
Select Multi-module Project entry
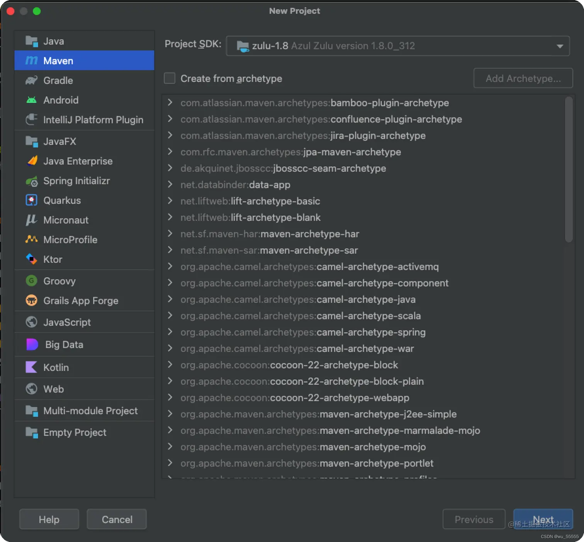(84, 411)
